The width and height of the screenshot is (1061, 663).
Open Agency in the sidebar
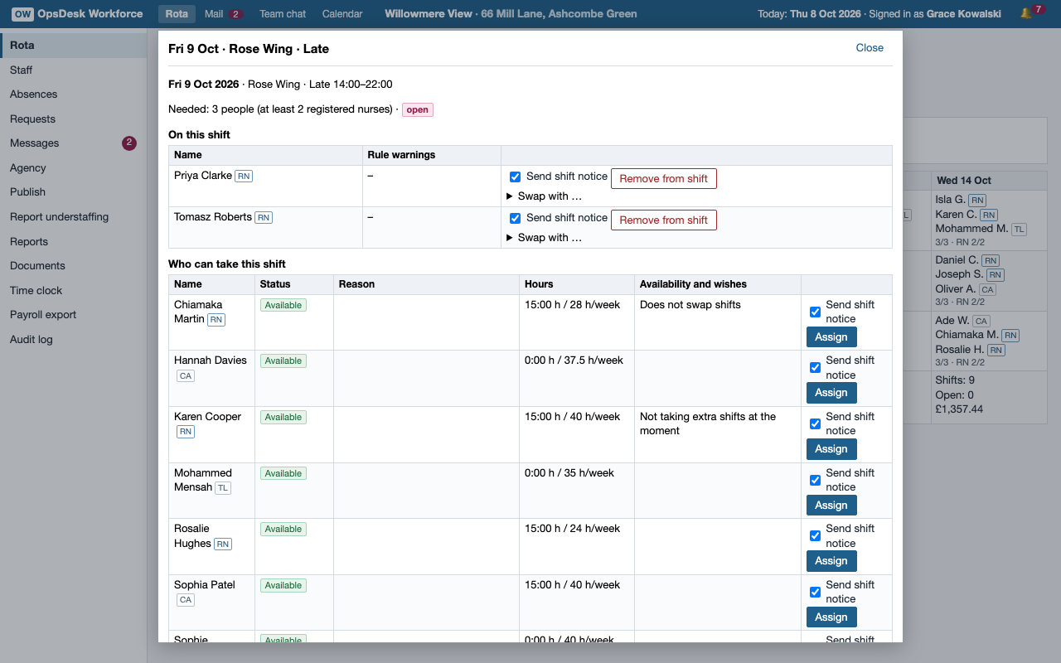pyautogui.click(x=74, y=168)
